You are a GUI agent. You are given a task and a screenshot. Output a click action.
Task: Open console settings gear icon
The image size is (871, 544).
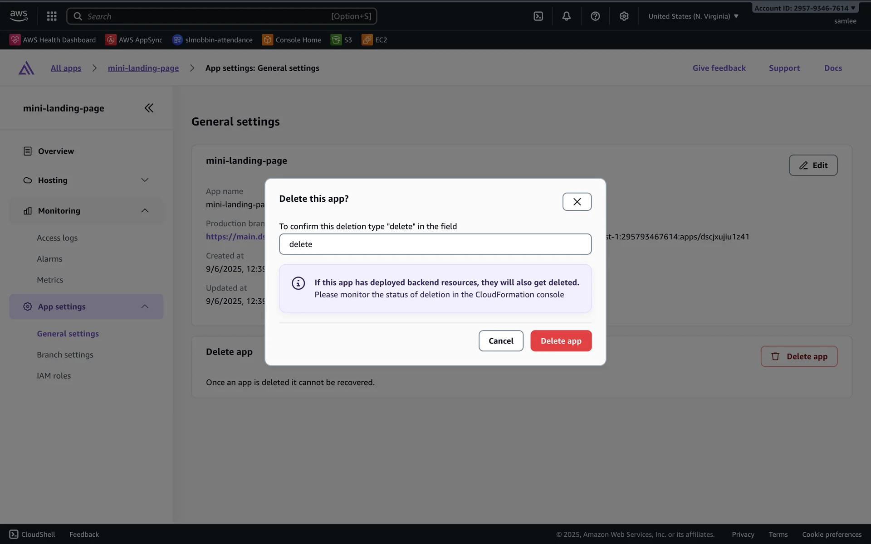[x=624, y=16]
